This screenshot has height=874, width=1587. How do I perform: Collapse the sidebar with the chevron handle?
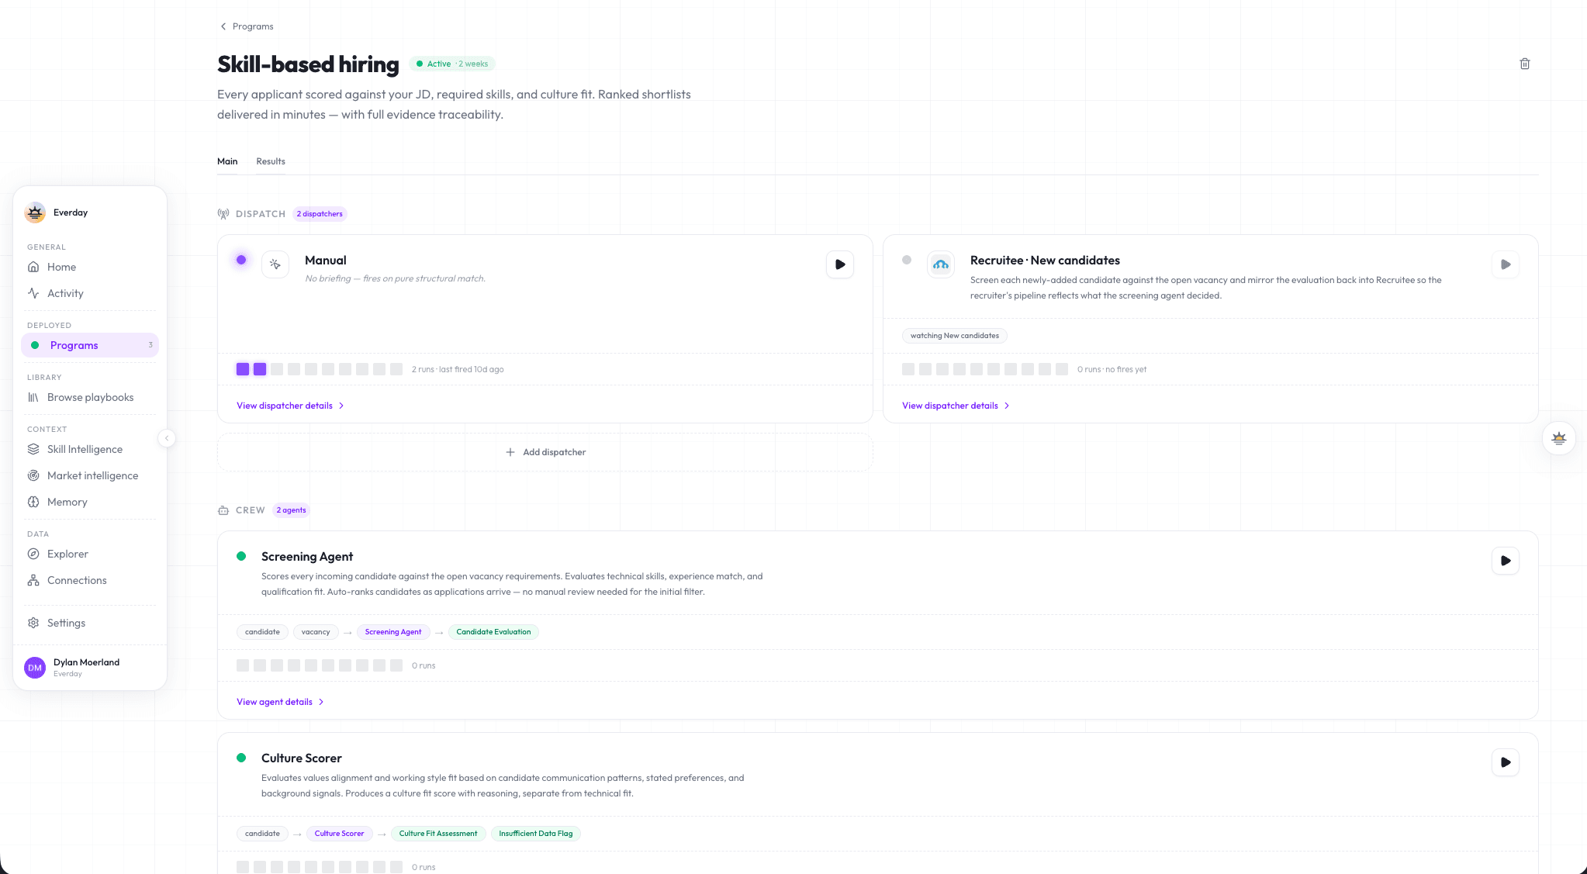coord(166,438)
